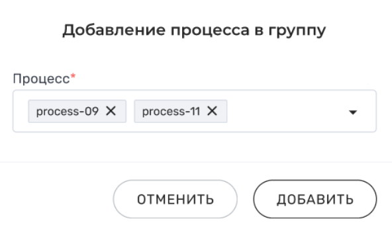Click the red required asterisk next to Процесс
The height and width of the screenshot is (238, 392).
(x=73, y=76)
